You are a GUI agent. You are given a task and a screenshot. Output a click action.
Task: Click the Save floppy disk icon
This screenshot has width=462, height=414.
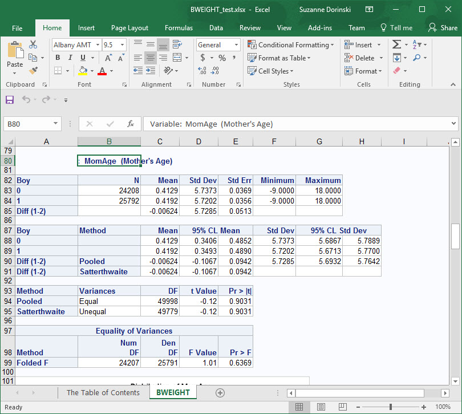point(10,100)
